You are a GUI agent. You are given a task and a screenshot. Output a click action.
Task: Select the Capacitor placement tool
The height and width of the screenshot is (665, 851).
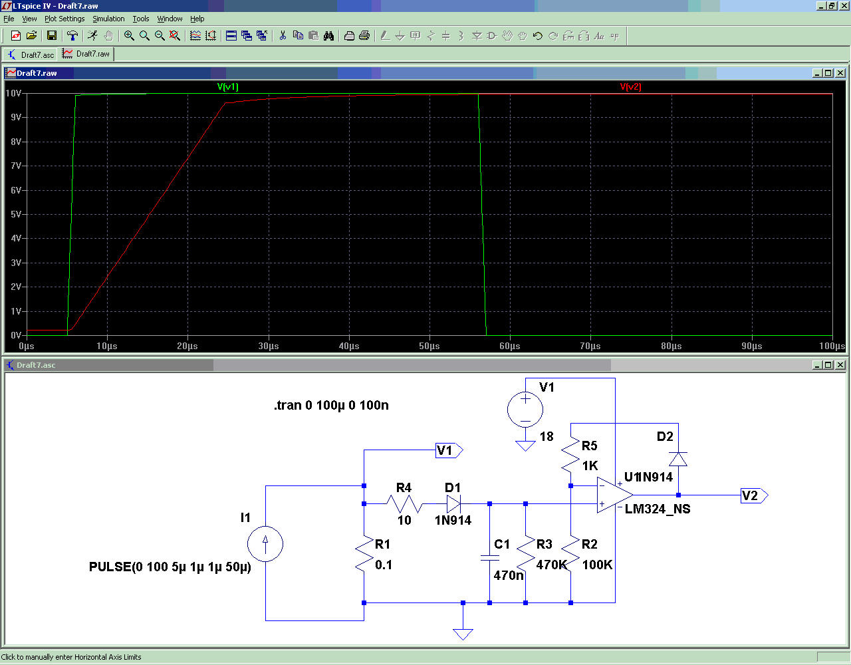446,36
